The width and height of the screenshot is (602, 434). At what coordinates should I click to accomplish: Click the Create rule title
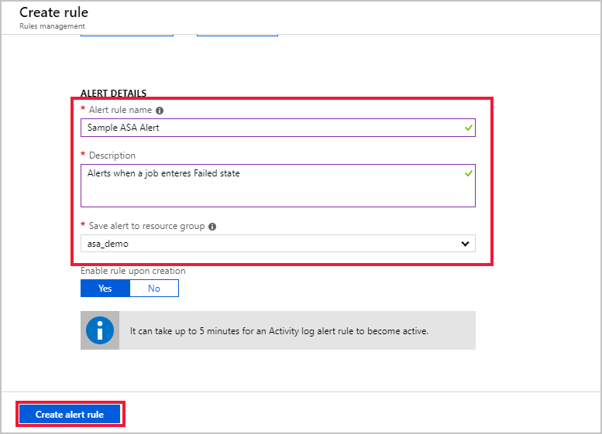[x=53, y=12]
